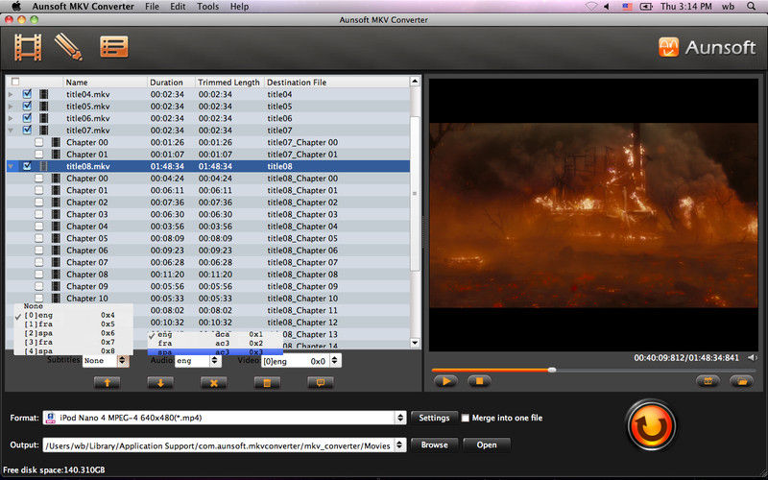Click the Open output folder button
This screenshot has width=768, height=480.
pyautogui.click(x=487, y=444)
